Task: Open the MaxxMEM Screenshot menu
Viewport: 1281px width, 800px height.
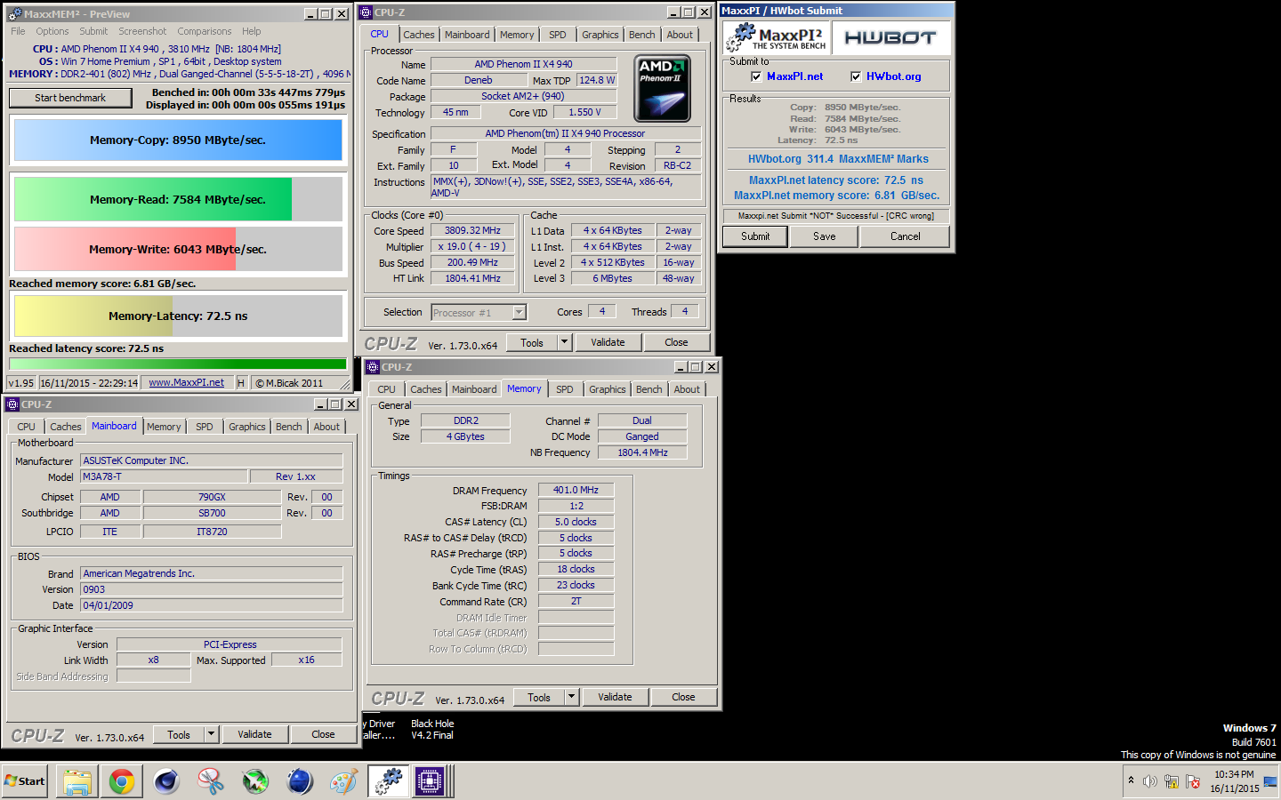Action: point(142,31)
